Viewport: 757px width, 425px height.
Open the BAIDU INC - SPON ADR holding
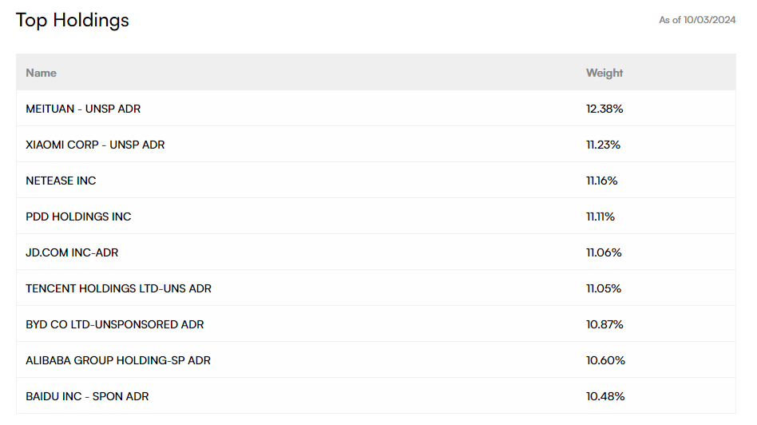pyautogui.click(x=87, y=396)
